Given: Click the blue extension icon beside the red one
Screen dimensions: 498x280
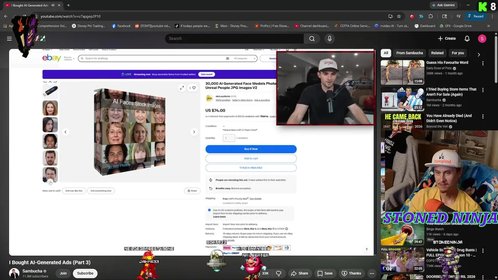Looking at the screenshot, I should pos(421,16).
